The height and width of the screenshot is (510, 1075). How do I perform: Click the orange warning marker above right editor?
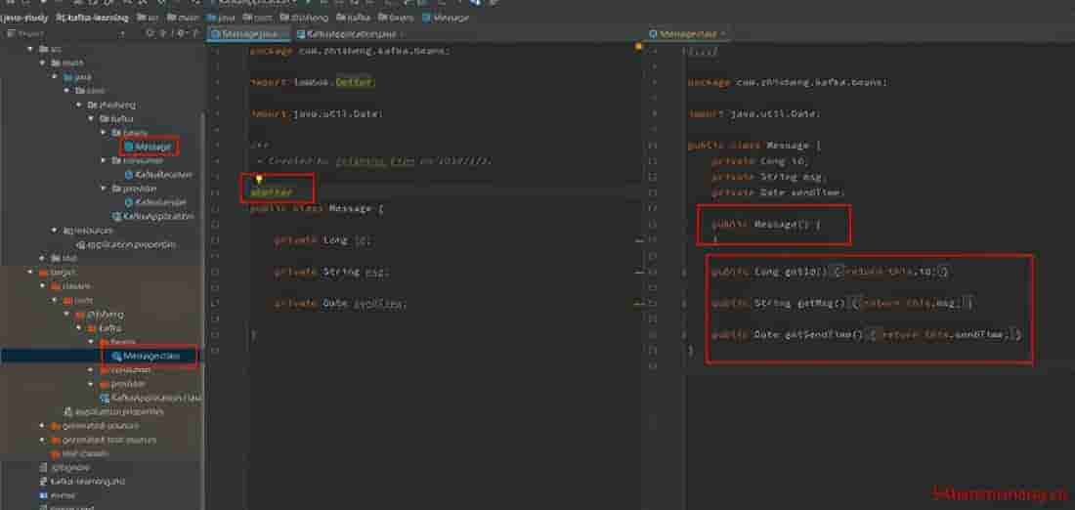[x=639, y=46]
